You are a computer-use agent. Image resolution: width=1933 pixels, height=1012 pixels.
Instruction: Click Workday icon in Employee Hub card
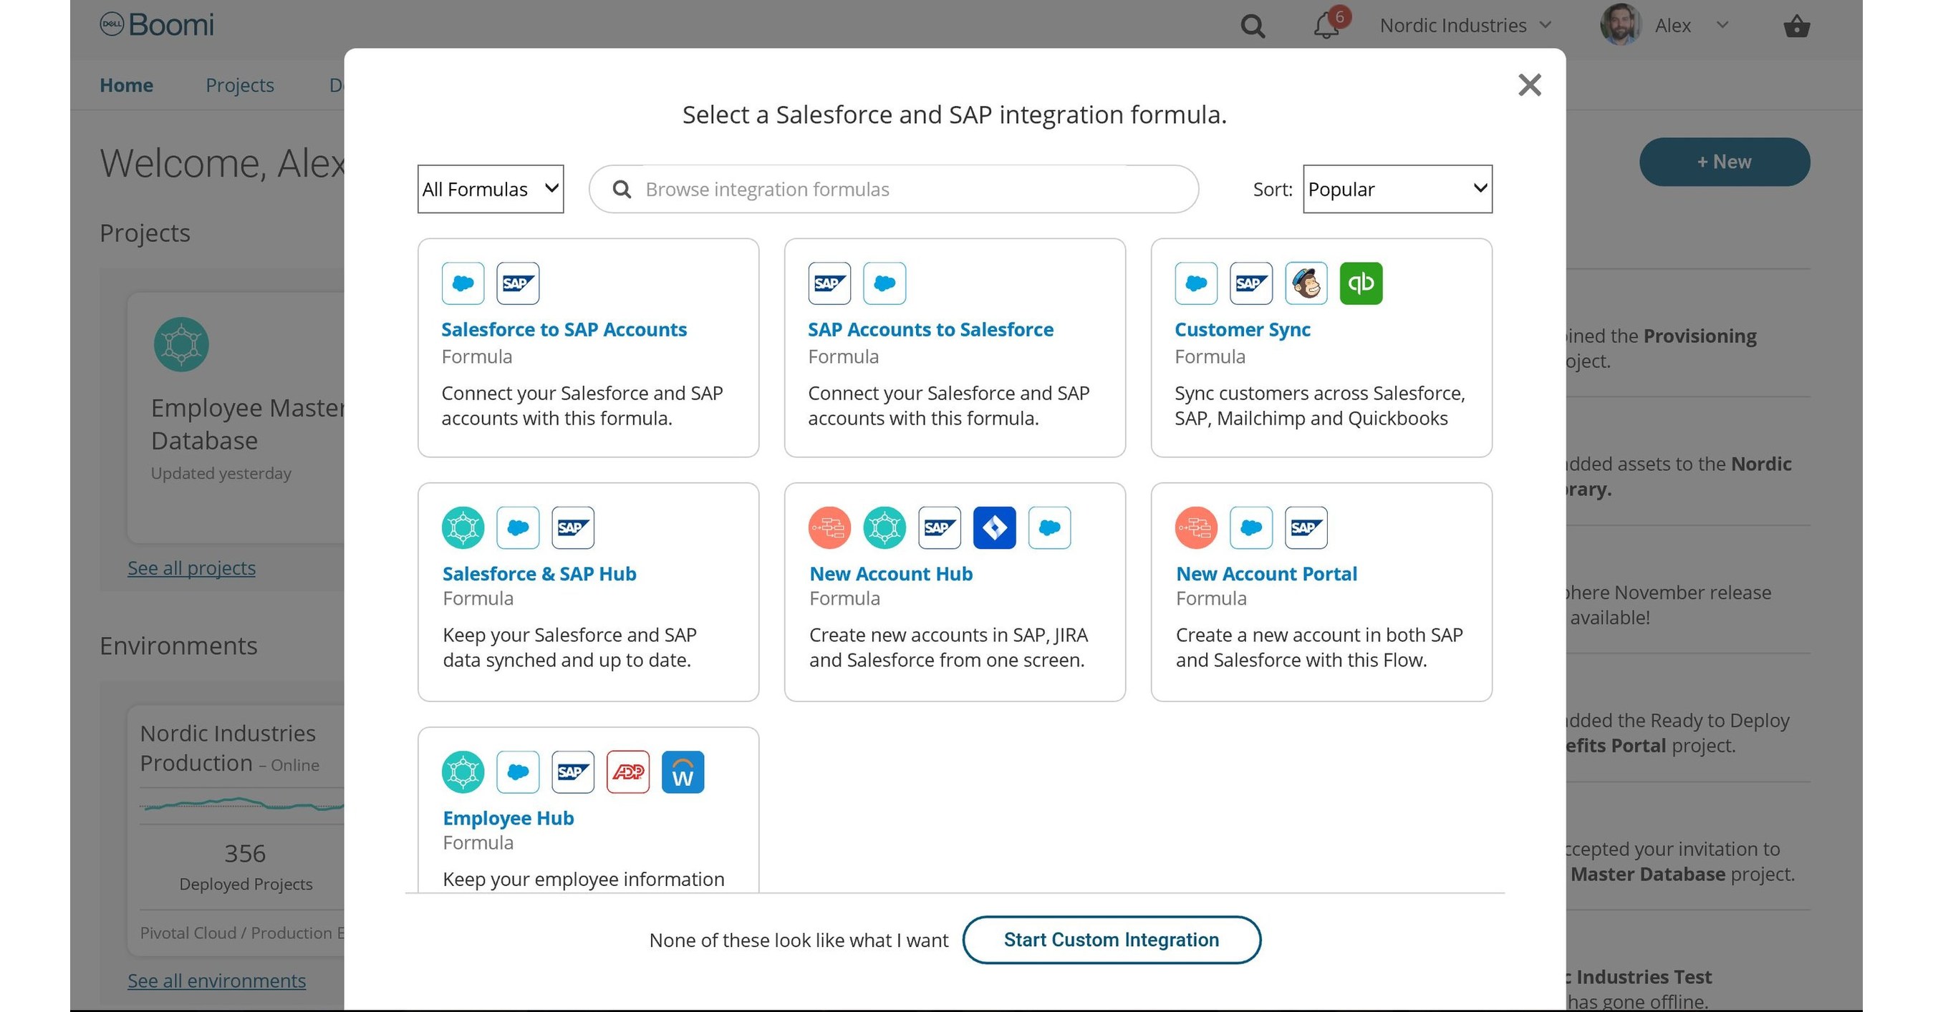(x=683, y=772)
